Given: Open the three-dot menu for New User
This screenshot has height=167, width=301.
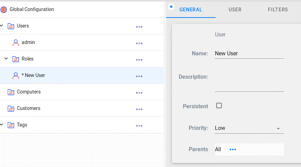Looking at the screenshot, I should [139, 76].
